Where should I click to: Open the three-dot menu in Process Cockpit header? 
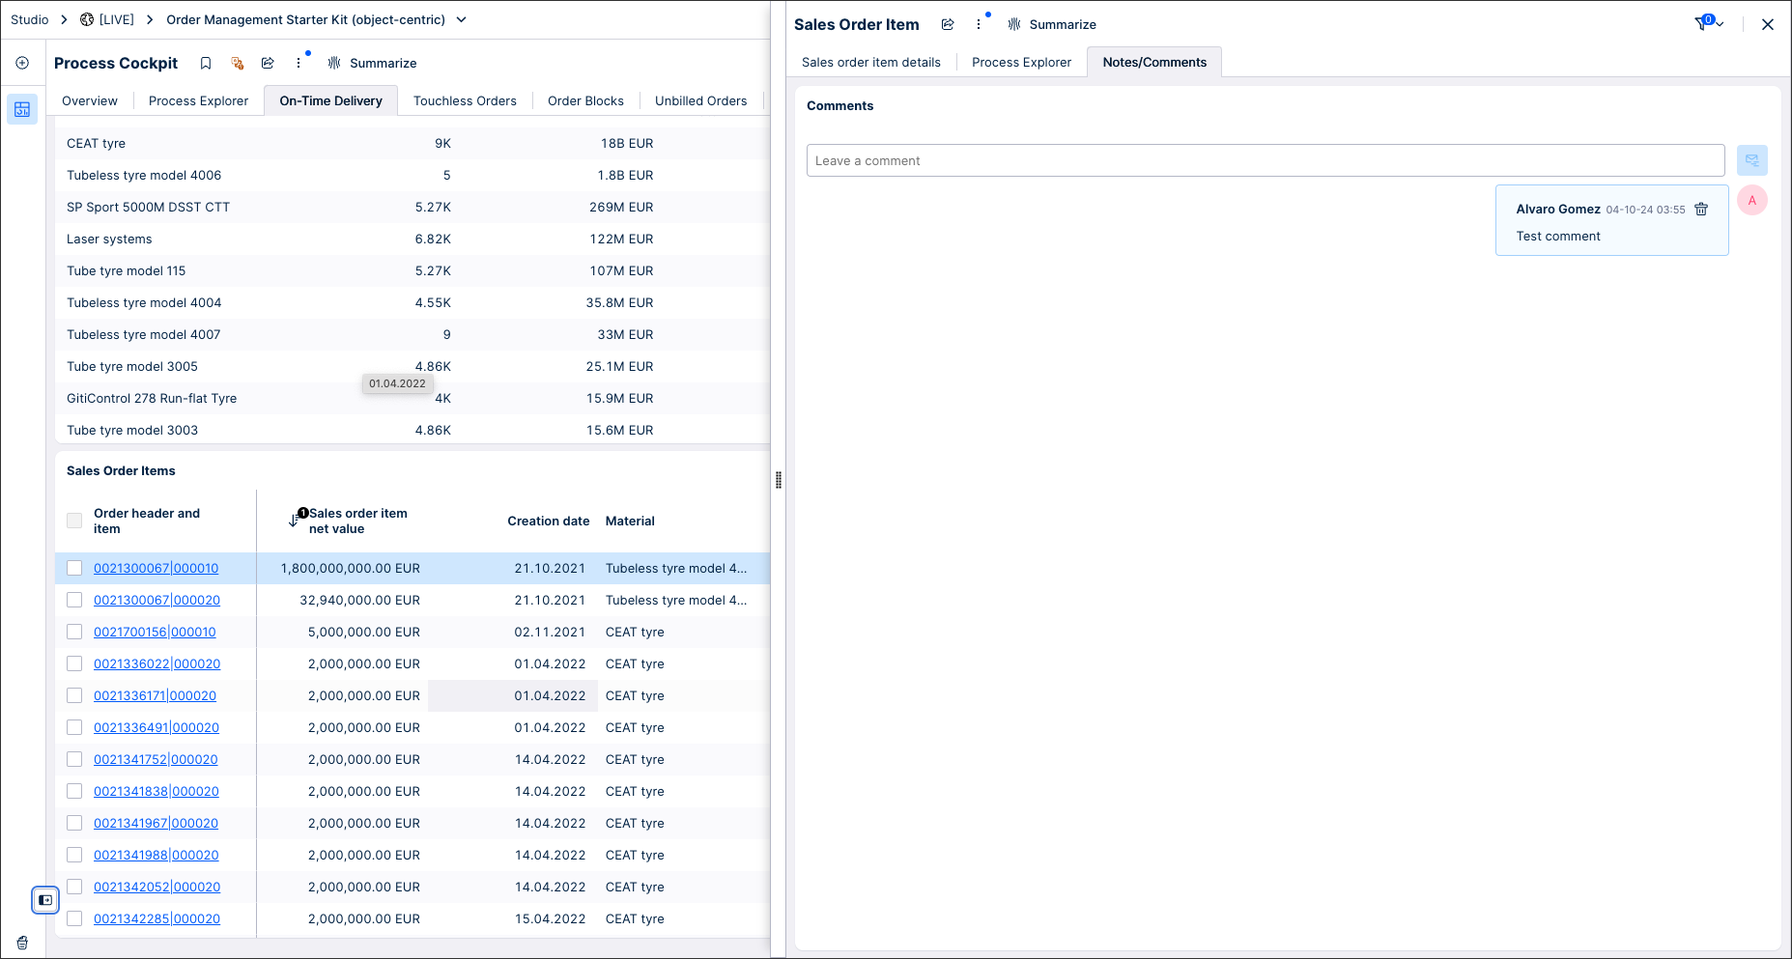(x=299, y=63)
